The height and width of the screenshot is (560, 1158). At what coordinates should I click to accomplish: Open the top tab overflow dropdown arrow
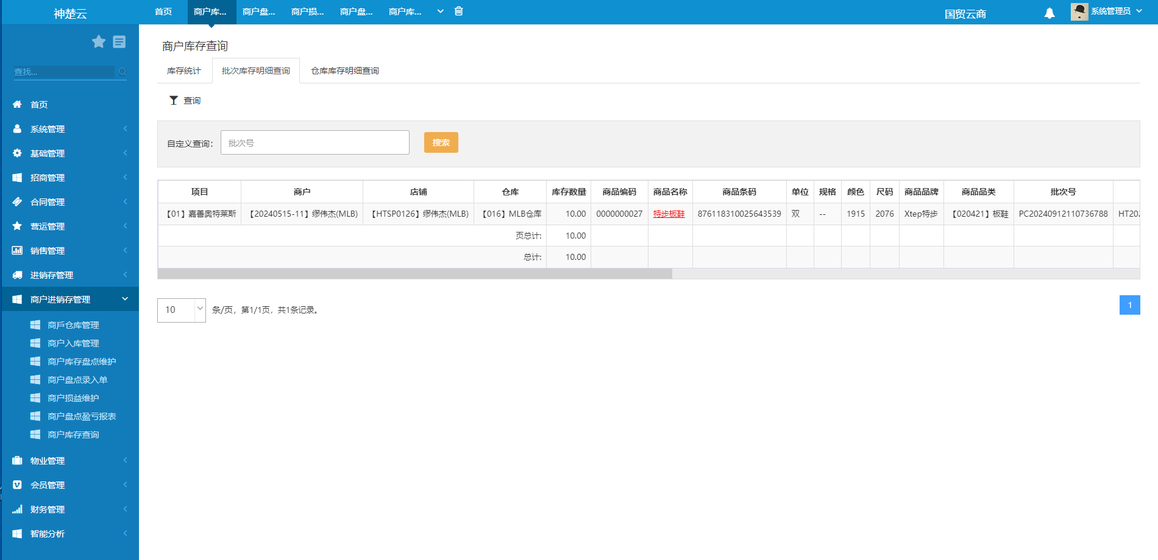click(x=440, y=12)
